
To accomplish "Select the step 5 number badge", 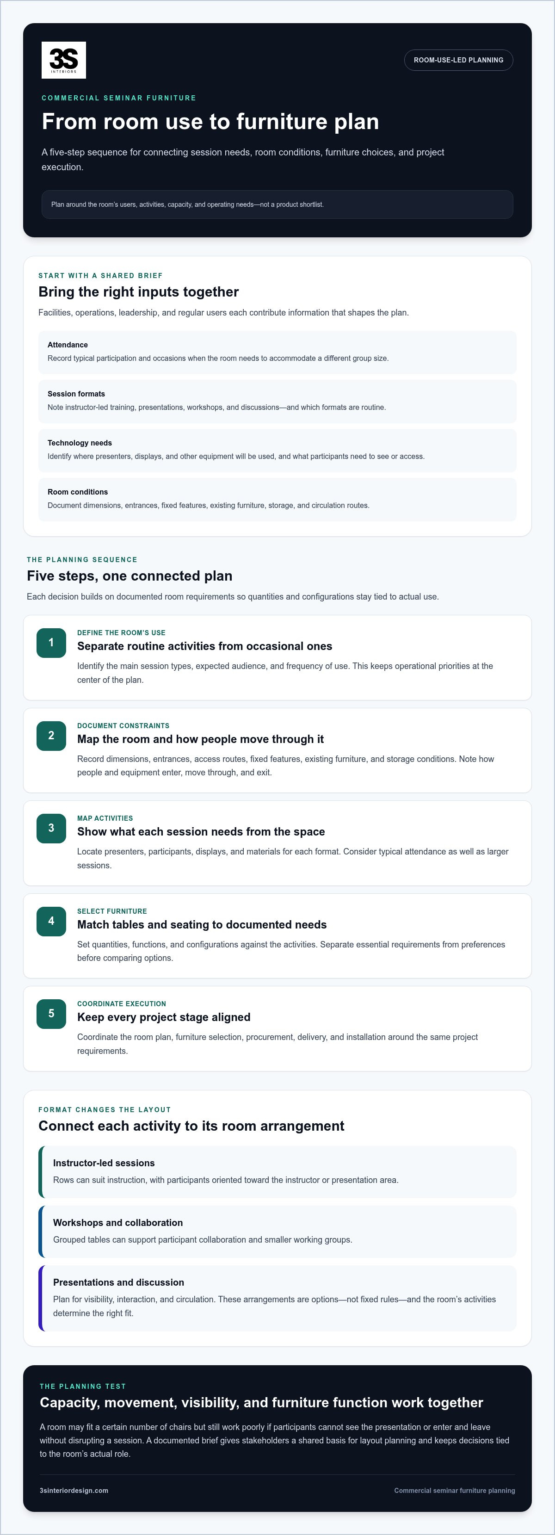I will coord(51,1013).
